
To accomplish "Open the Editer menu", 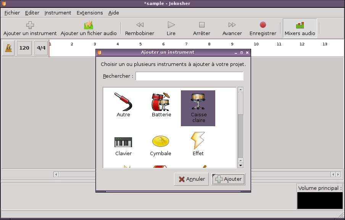I will coord(32,13).
